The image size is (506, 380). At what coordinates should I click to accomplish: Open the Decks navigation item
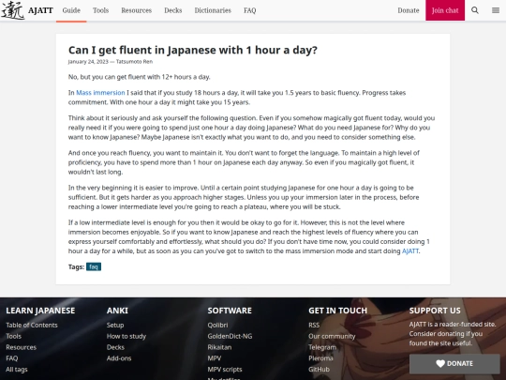point(173,10)
